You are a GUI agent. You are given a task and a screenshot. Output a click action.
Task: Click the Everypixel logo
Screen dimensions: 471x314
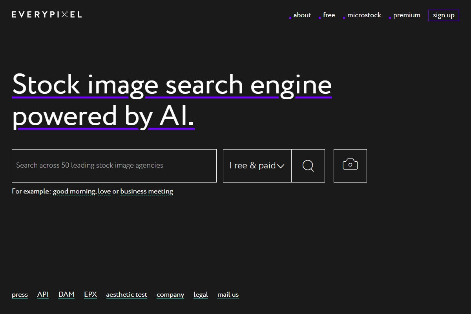(x=47, y=15)
